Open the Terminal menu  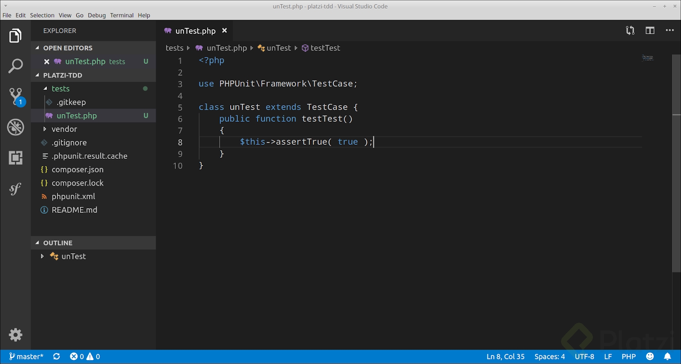122,15
